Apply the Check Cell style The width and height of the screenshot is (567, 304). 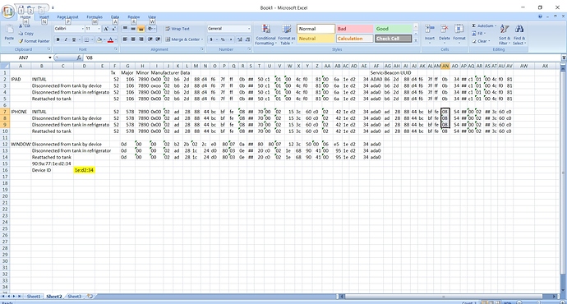coord(393,39)
